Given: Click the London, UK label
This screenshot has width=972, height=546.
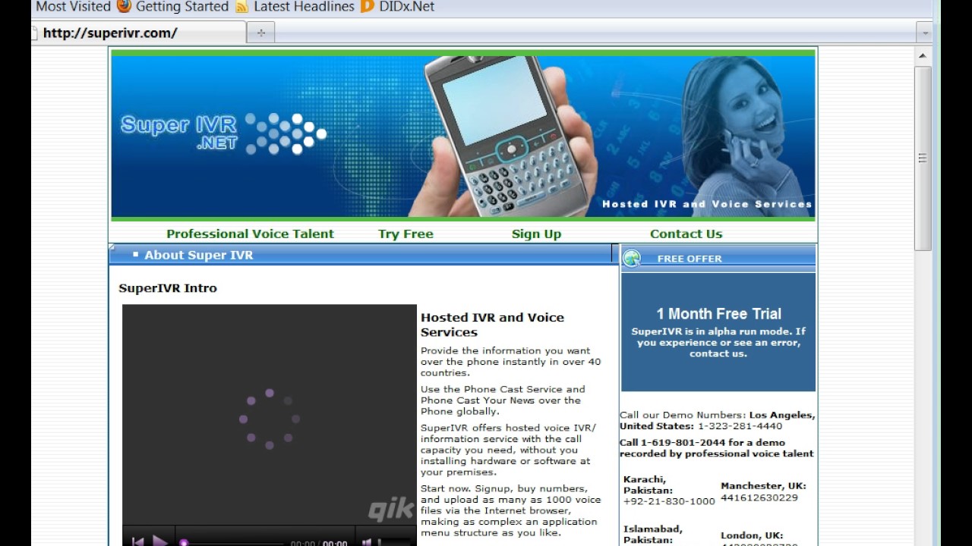Looking at the screenshot, I should pyautogui.click(x=752, y=535).
